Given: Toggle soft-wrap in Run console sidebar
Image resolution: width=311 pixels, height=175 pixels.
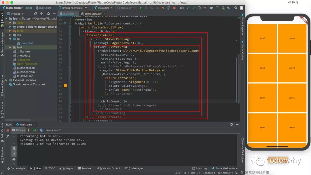Looking at the screenshot, I should click(x=14, y=148).
